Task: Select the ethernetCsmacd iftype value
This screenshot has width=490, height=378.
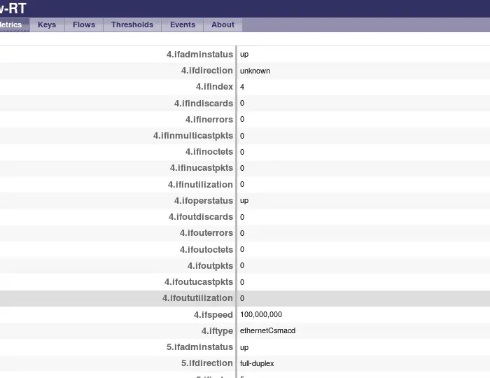Action: 267,331
